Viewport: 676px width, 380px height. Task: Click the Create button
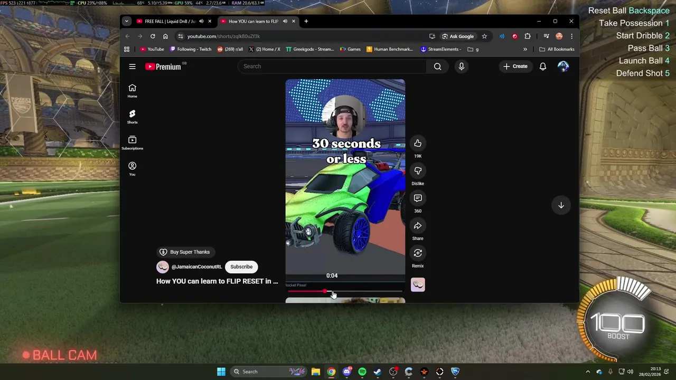click(x=515, y=66)
